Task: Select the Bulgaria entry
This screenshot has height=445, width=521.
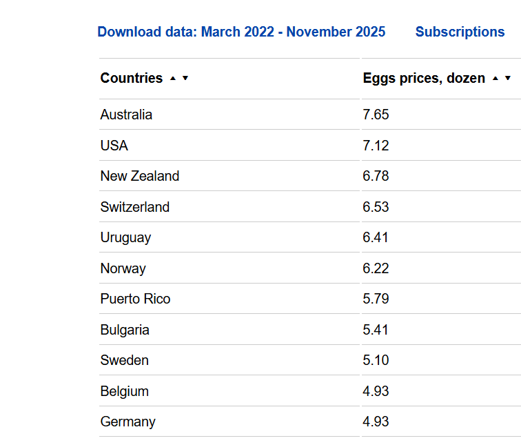Action: tap(125, 330)
